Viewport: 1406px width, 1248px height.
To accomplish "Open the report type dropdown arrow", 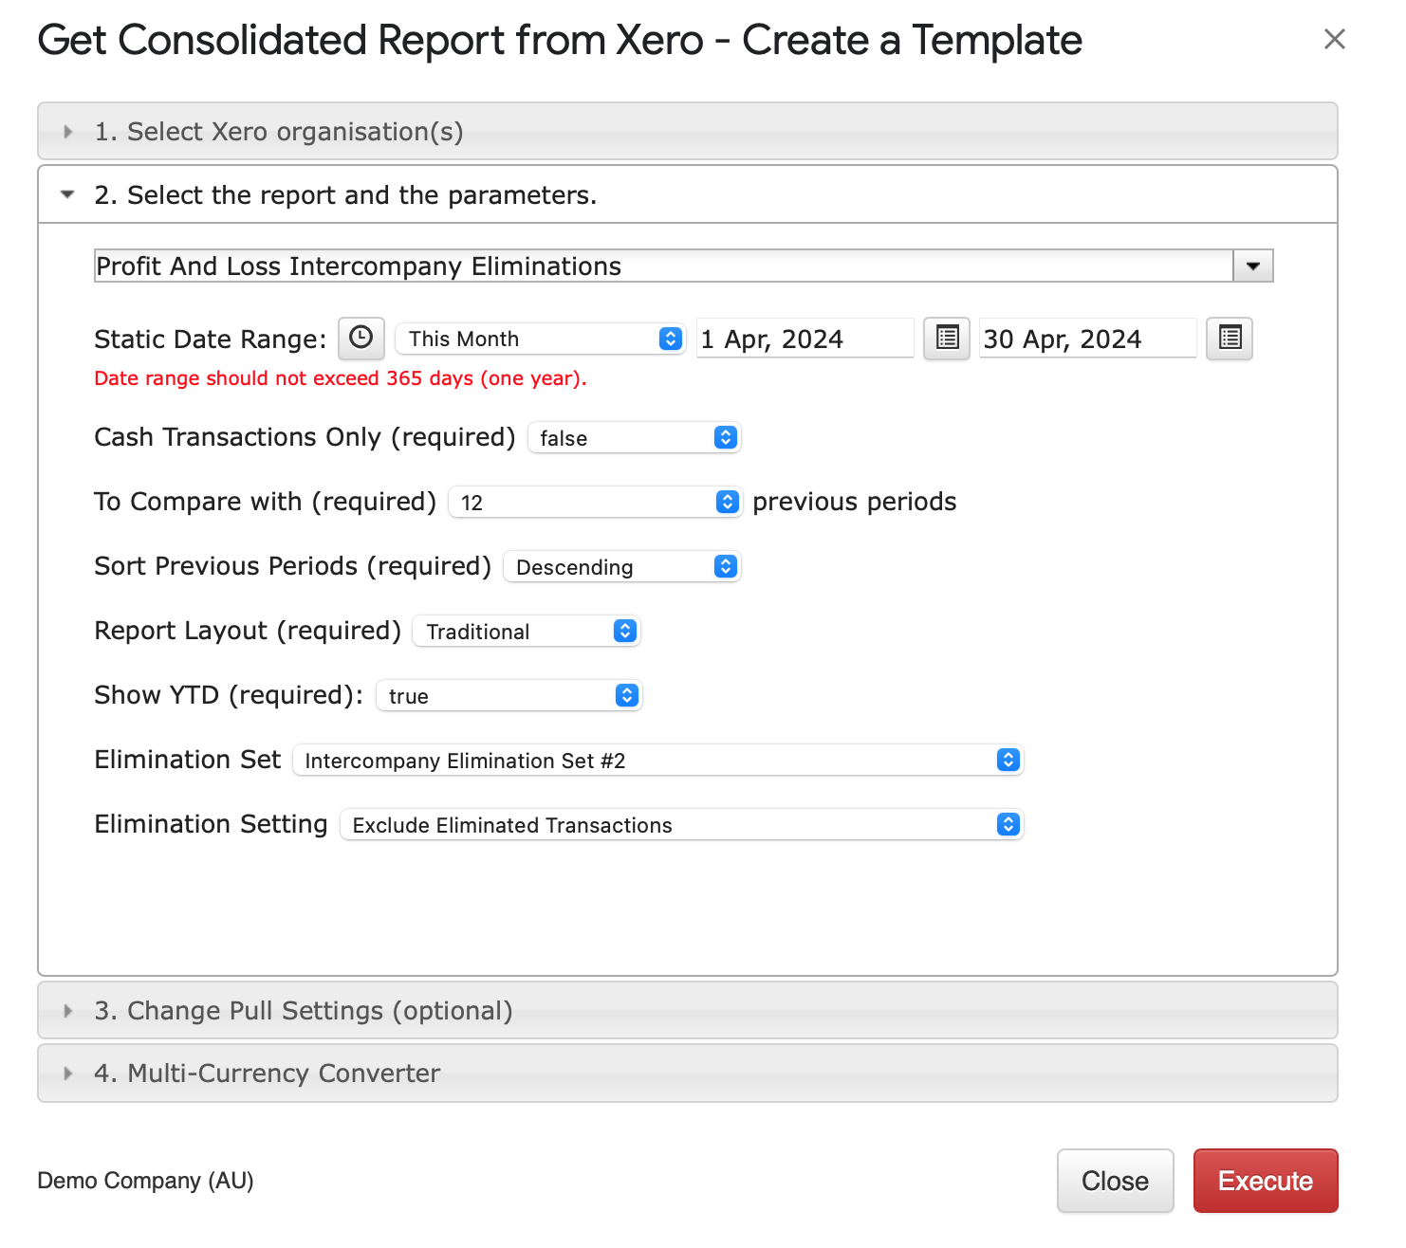I will pos(1252,266).
